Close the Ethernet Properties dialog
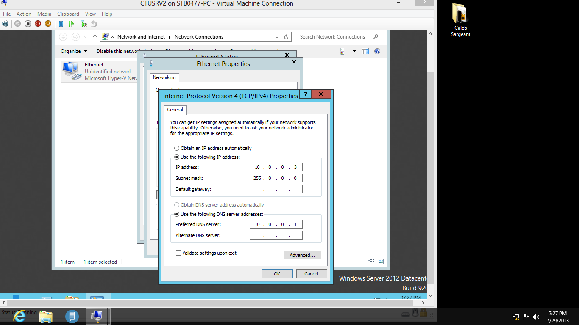 tap(294, 62)
